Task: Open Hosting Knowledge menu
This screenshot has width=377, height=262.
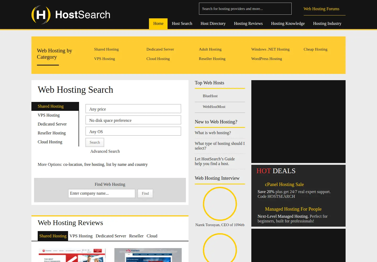Action: pos(288,24)
